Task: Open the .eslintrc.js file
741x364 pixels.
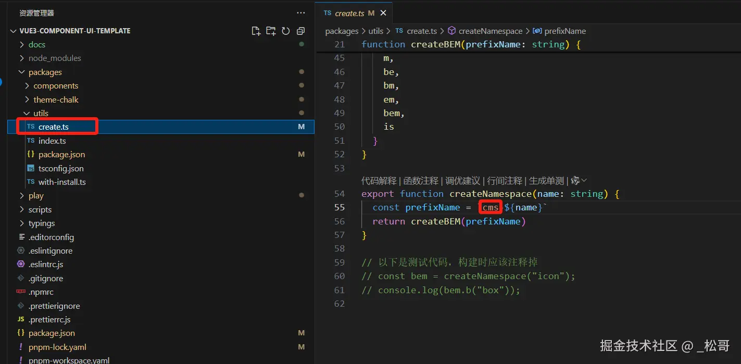Action: tap(46, 265)
